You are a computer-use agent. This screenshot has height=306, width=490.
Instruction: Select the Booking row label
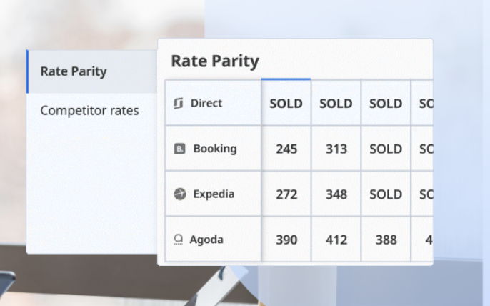[x=215, y=149]
